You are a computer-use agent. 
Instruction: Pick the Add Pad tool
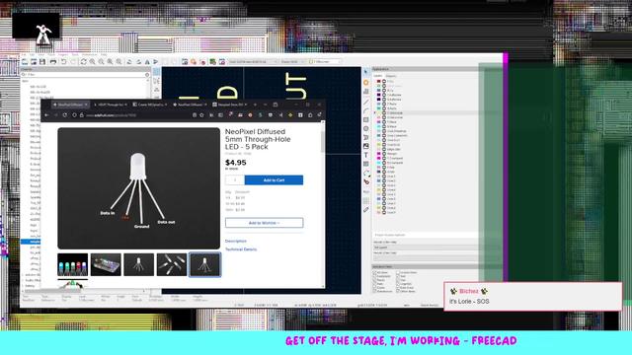pyautogui.click(x=366, y=83)
